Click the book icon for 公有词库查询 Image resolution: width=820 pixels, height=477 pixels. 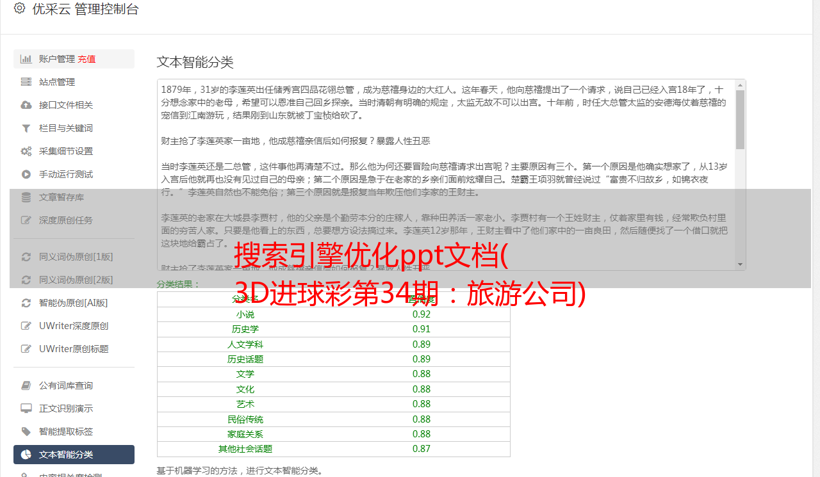tap(26, 385)
